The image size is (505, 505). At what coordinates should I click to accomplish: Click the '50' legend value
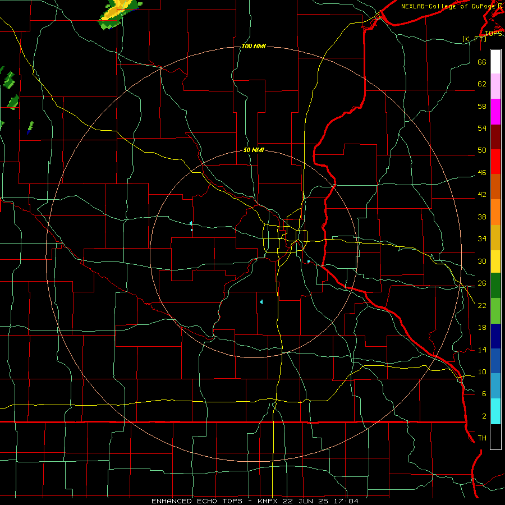tap(482, 150)
